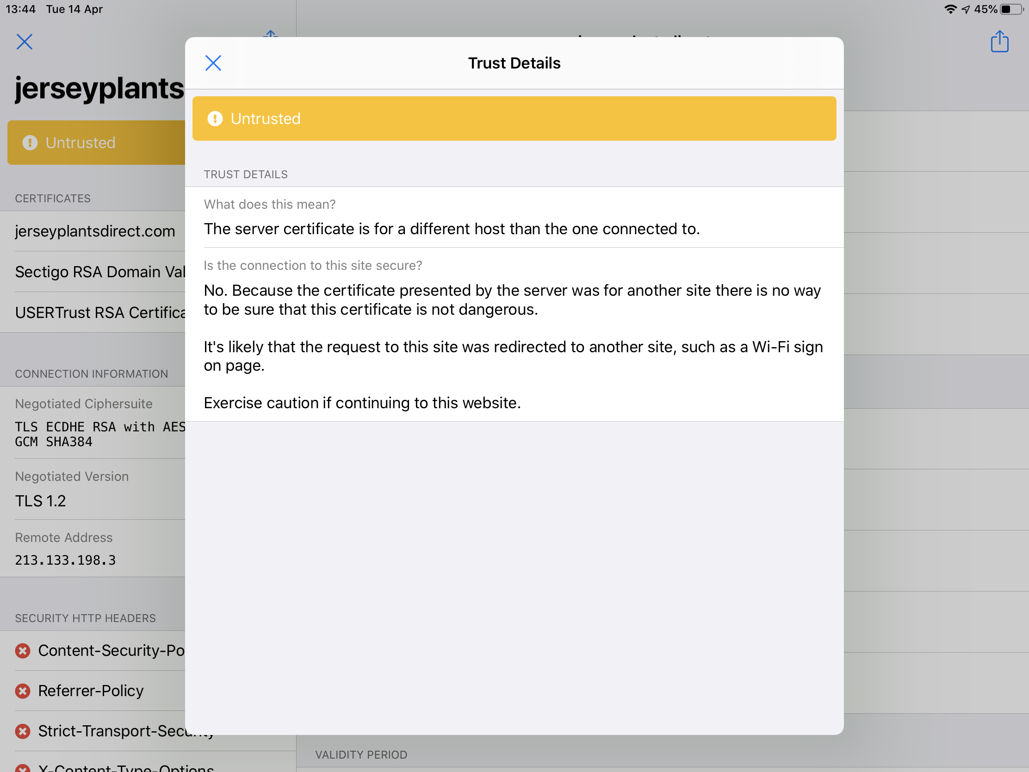1029x772 pixels.
Task: Tap the red X icon beside Referrer-Policy
Action: 23,691
